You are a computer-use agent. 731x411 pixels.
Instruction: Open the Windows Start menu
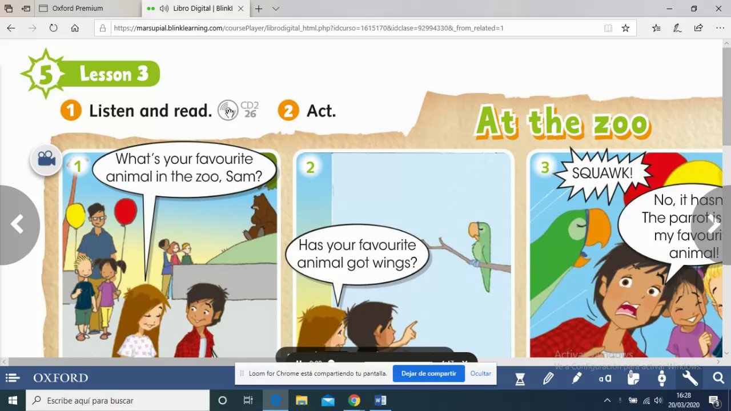[x=13, y=401]
